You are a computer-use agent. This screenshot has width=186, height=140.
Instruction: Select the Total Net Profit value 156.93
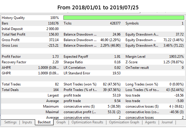(x=53, y=34)
